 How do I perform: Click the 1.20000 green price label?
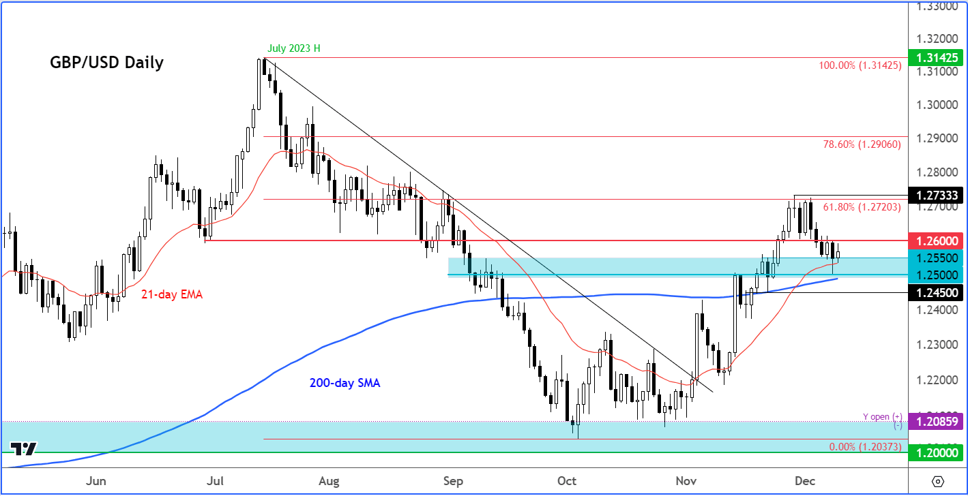(937, 452)
